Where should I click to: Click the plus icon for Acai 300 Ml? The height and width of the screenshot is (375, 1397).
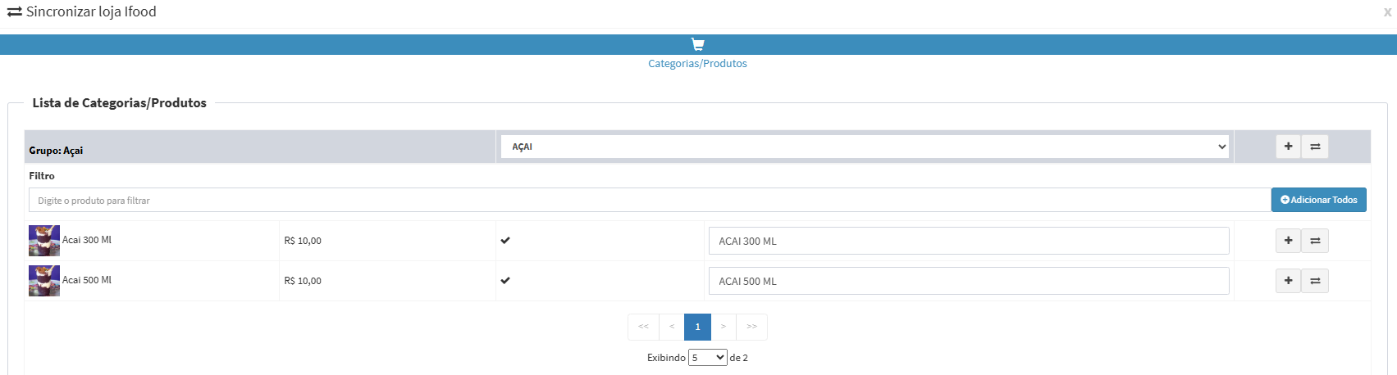1288,241
